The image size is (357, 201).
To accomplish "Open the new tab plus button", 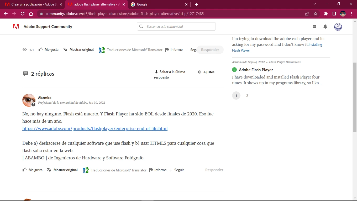I will coord(196,4).
